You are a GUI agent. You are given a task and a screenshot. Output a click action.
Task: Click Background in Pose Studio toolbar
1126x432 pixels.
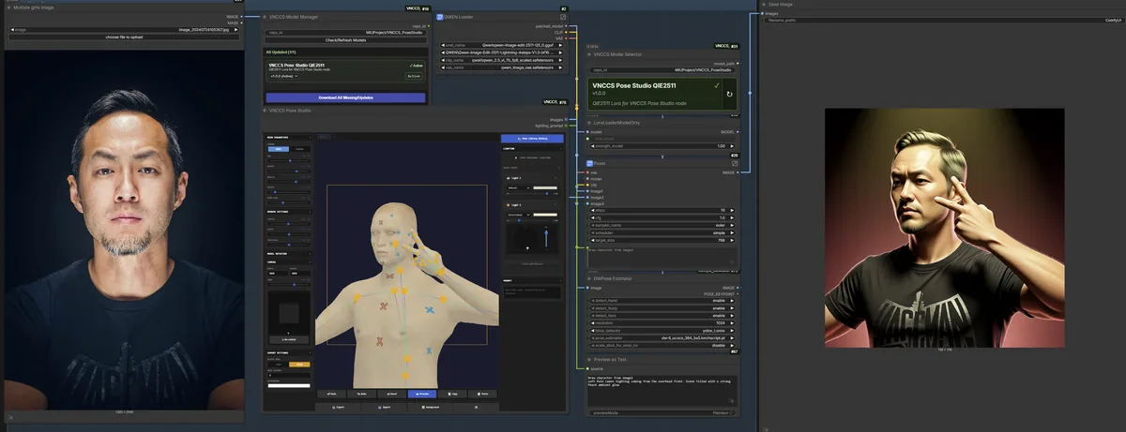430,407
